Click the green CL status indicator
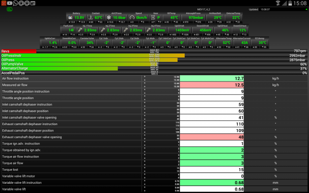Image resolution: width=309 pixels, height=193 pixels. click(x=9, y=9)
